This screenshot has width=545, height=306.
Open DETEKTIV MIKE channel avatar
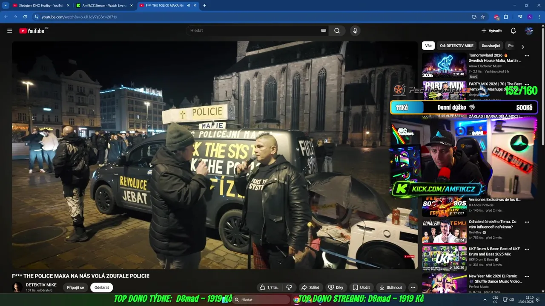[x=17, y=287]
